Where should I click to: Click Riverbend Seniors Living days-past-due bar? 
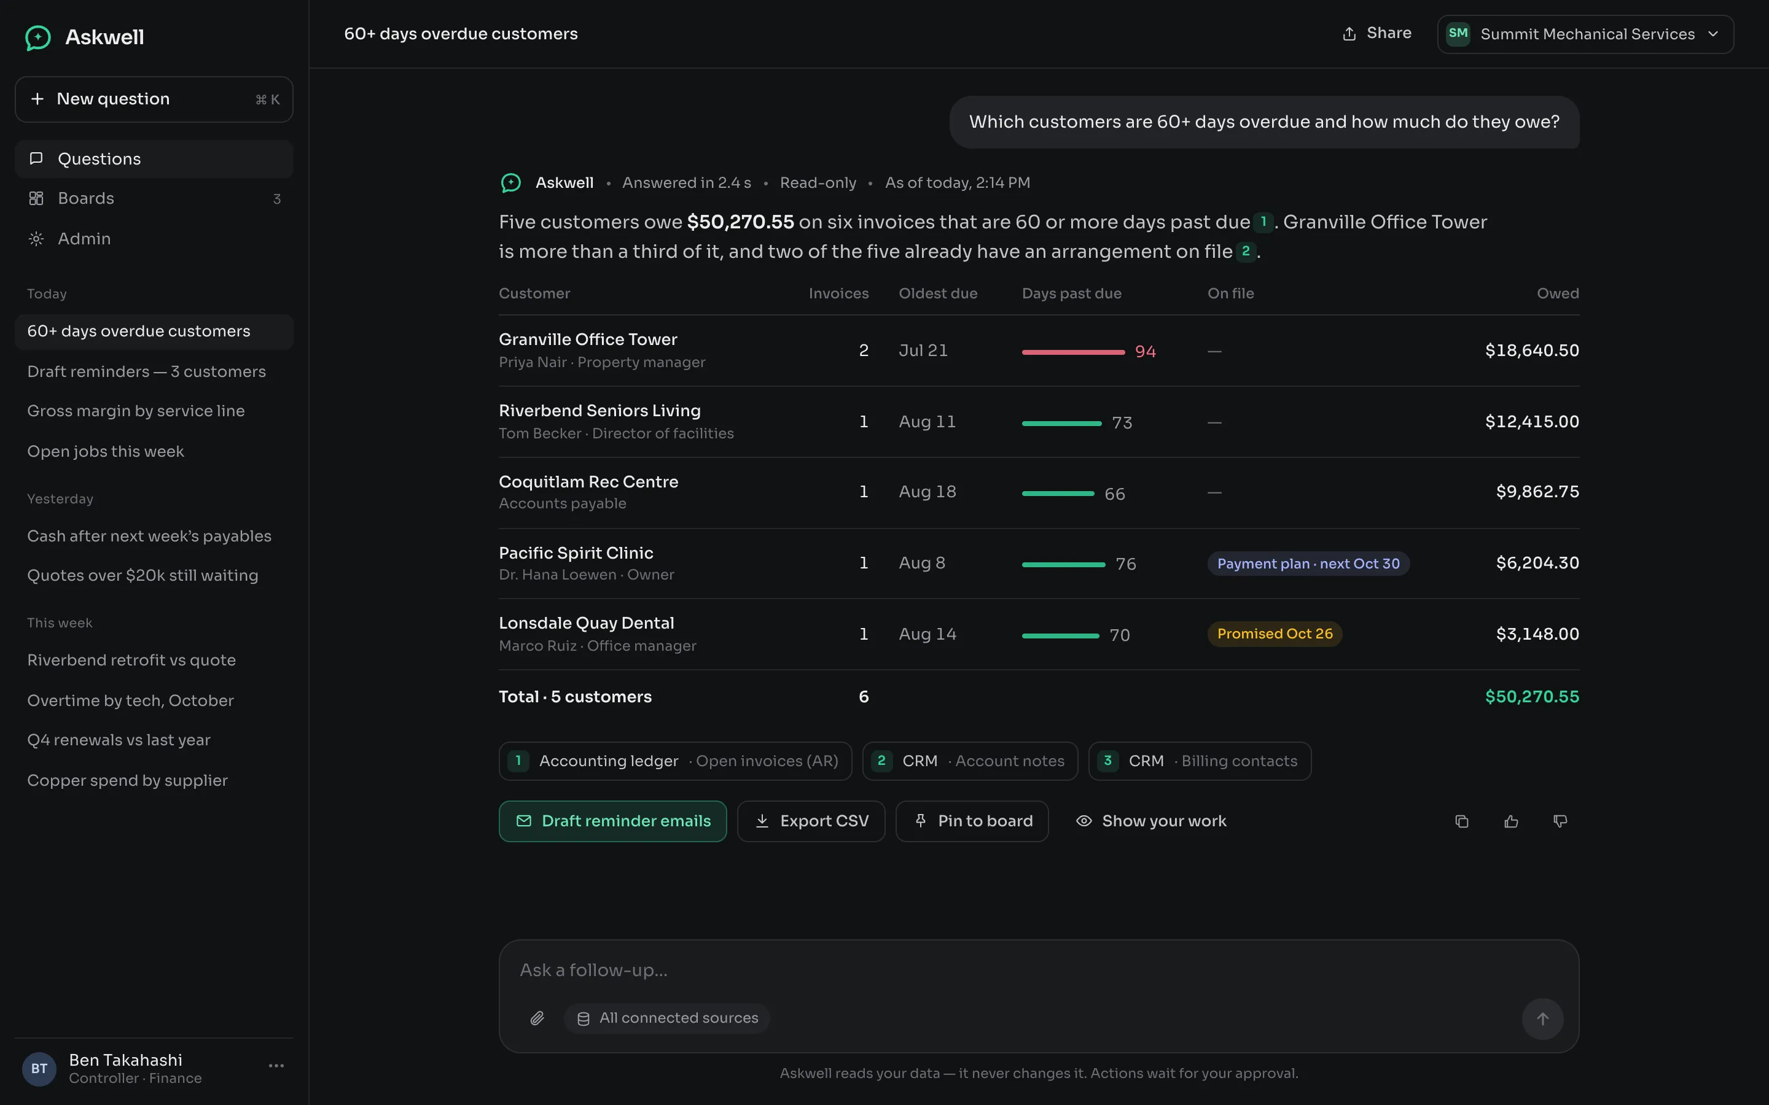(1061, 423)
